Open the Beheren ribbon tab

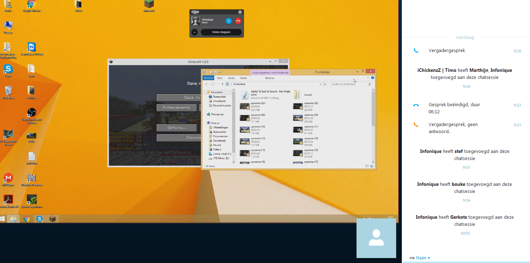[x=270, y=78]
